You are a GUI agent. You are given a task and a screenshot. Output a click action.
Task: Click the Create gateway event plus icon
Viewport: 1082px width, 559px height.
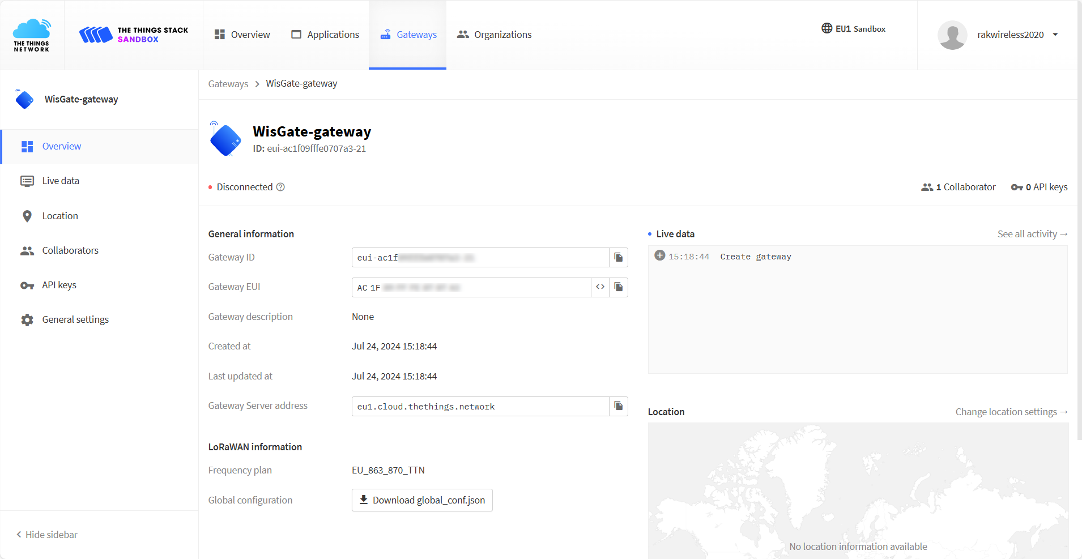(x=660, y=255)
